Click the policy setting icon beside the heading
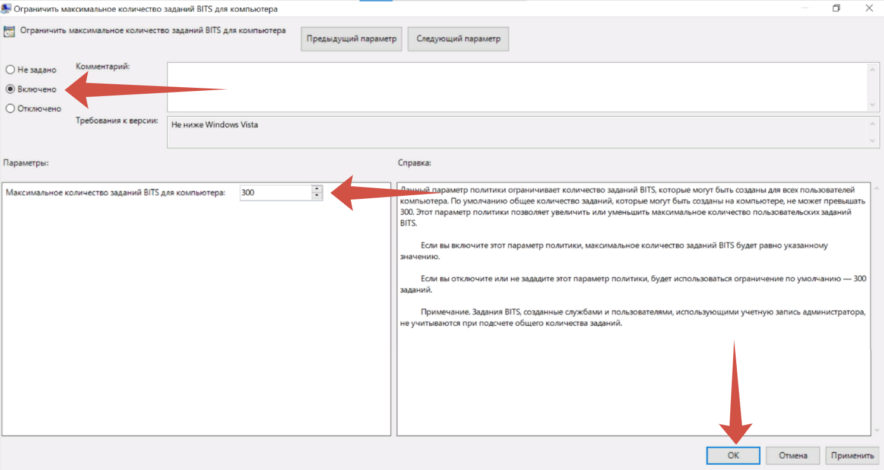 click(9, 32)
